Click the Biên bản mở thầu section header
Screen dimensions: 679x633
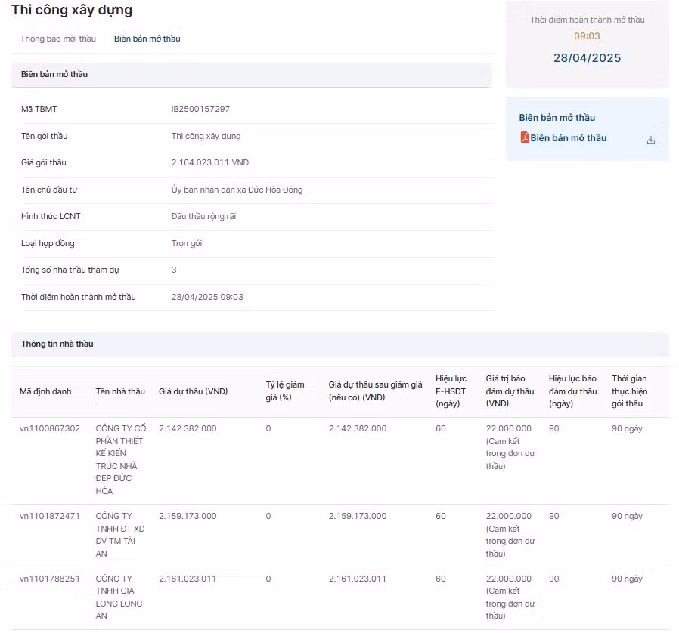[54, 74]
